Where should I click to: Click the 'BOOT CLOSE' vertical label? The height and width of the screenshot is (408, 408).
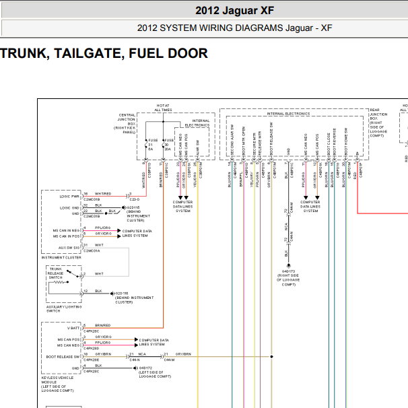[x=329, y=144]
